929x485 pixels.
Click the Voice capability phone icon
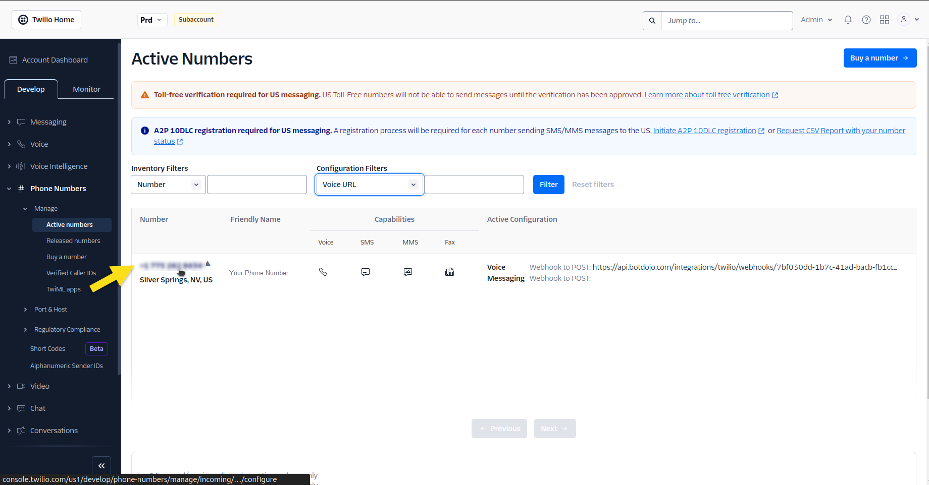[323, 272]
